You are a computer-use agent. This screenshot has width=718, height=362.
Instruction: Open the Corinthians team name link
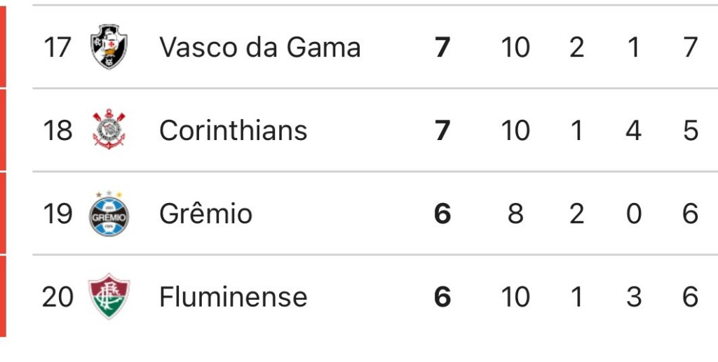pyautogui.click(x=233, y=131)
